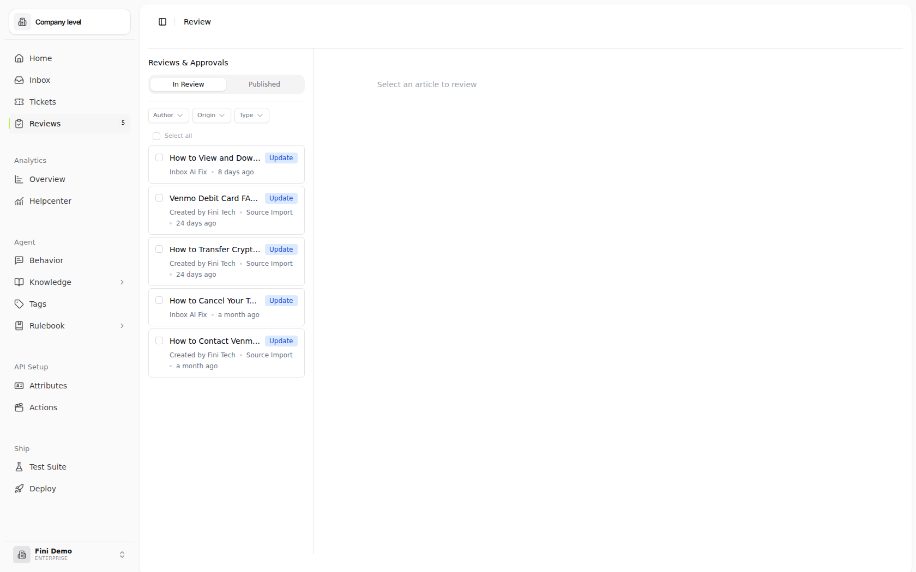Click Update badge on 'How to Cancel Your T'

281,301
